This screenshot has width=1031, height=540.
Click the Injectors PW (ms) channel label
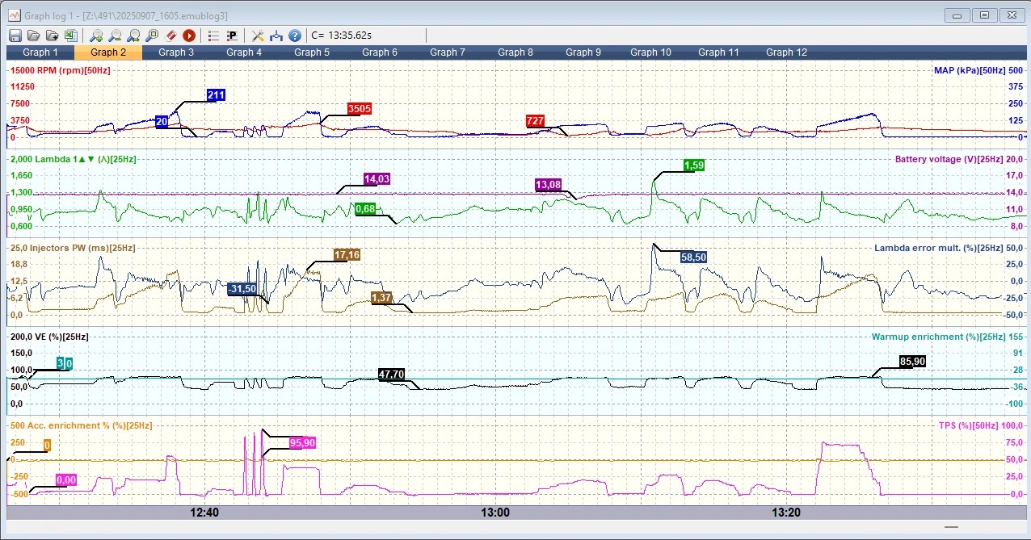coord(84,248)
